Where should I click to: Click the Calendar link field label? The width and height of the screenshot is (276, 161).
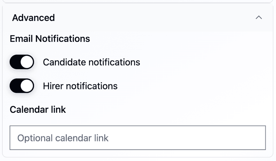pyautogui.click(x=38, y=110)
